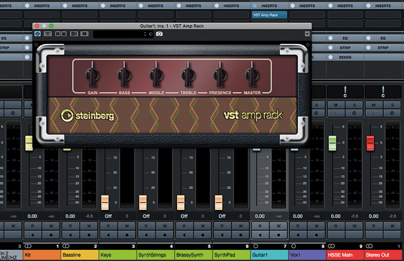The image size is (404, 261).
Task: Click the copy A to B settings icon
Action: [84, 34]
